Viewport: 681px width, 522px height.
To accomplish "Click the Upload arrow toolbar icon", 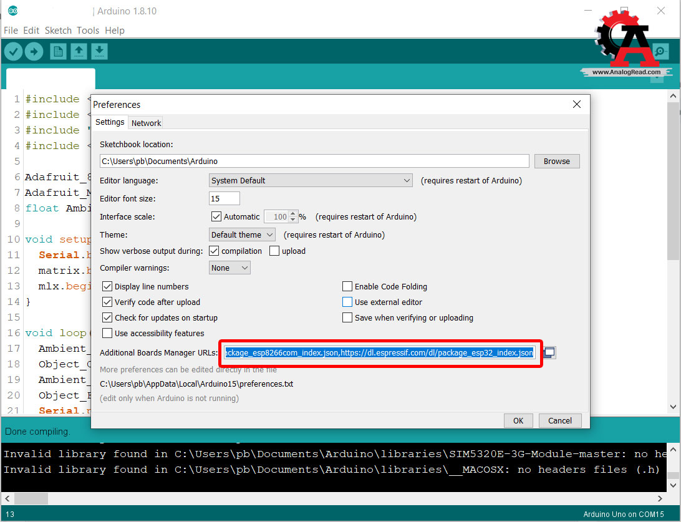I will point(34,52).
